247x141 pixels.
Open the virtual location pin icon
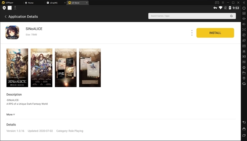coord(244,78)
